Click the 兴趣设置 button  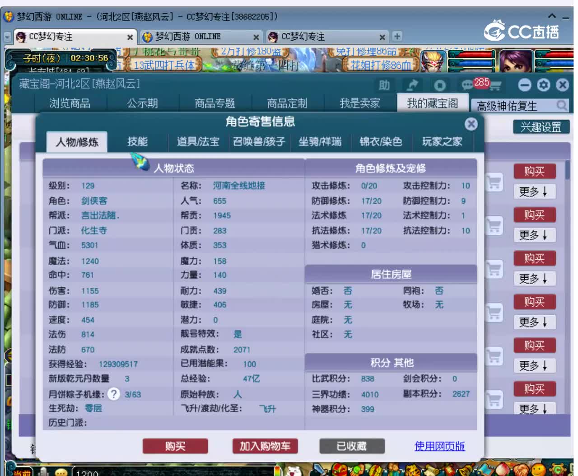[541, 127]
